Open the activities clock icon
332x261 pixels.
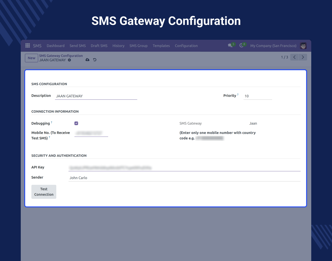(242, 46)
